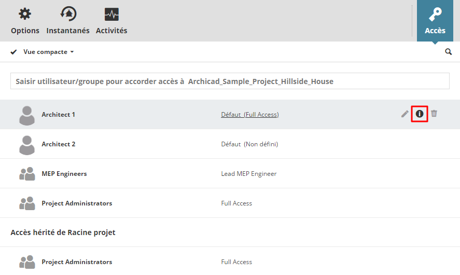Click the Project Administrators group icon
The height and width of the screenshot is (275, 460).
27,203
